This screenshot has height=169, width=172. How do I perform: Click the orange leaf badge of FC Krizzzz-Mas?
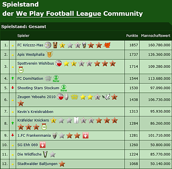(x=107, y=45)
